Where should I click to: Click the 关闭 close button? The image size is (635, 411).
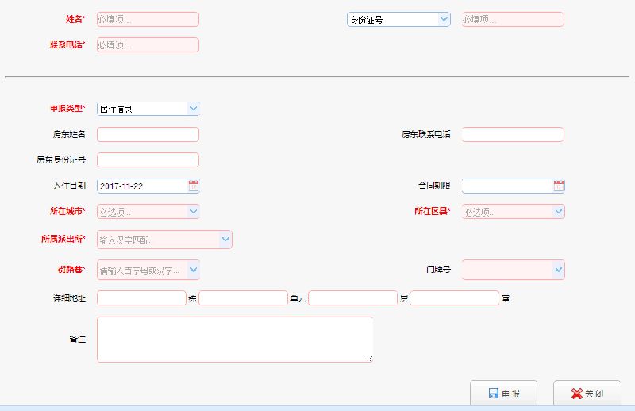(587, 394)
